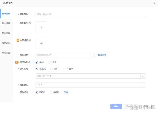
Task: Click the orange badge before 支付后预约
Action: pos(16,62)
